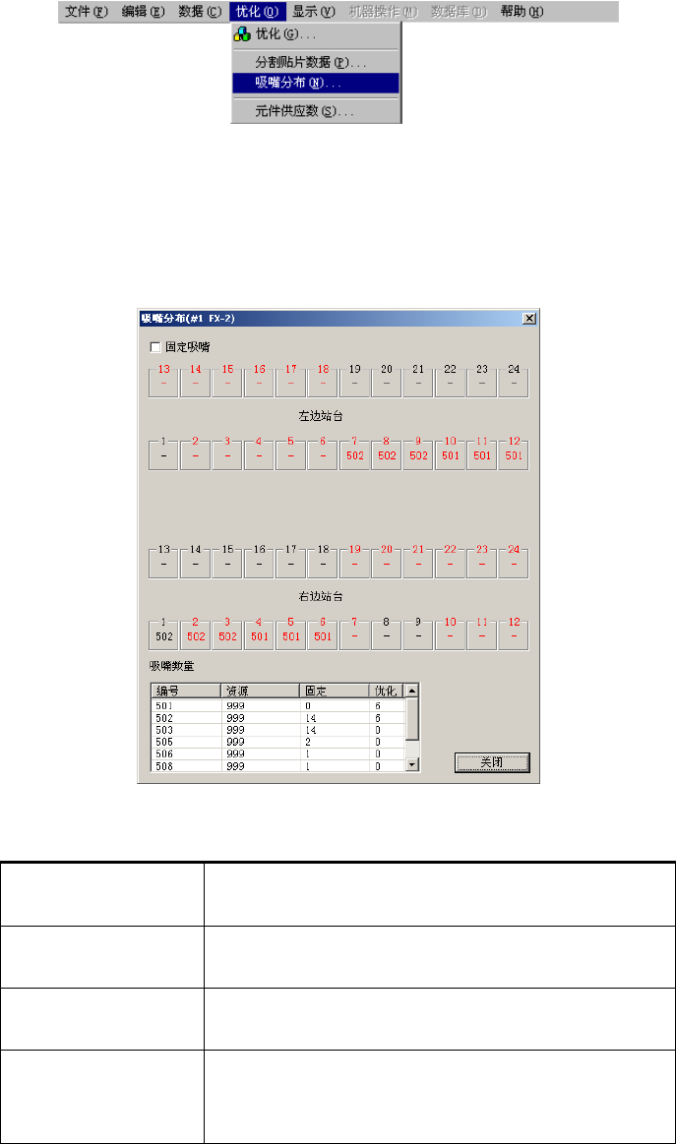Click the 资源 column header
This screenshot has height=1144, width=676.
point(261,691)
